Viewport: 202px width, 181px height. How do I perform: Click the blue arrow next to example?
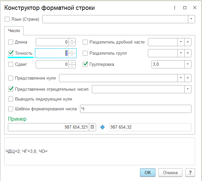(103, 127)
